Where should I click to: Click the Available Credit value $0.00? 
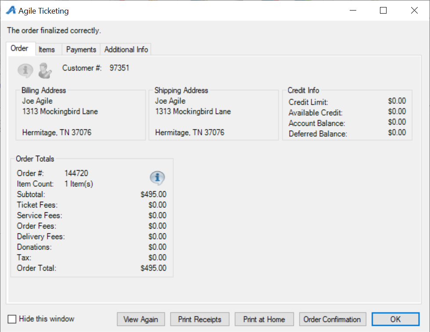(397, 111)
